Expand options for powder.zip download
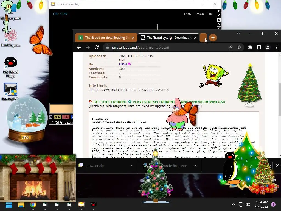 (x=131, y=166)
